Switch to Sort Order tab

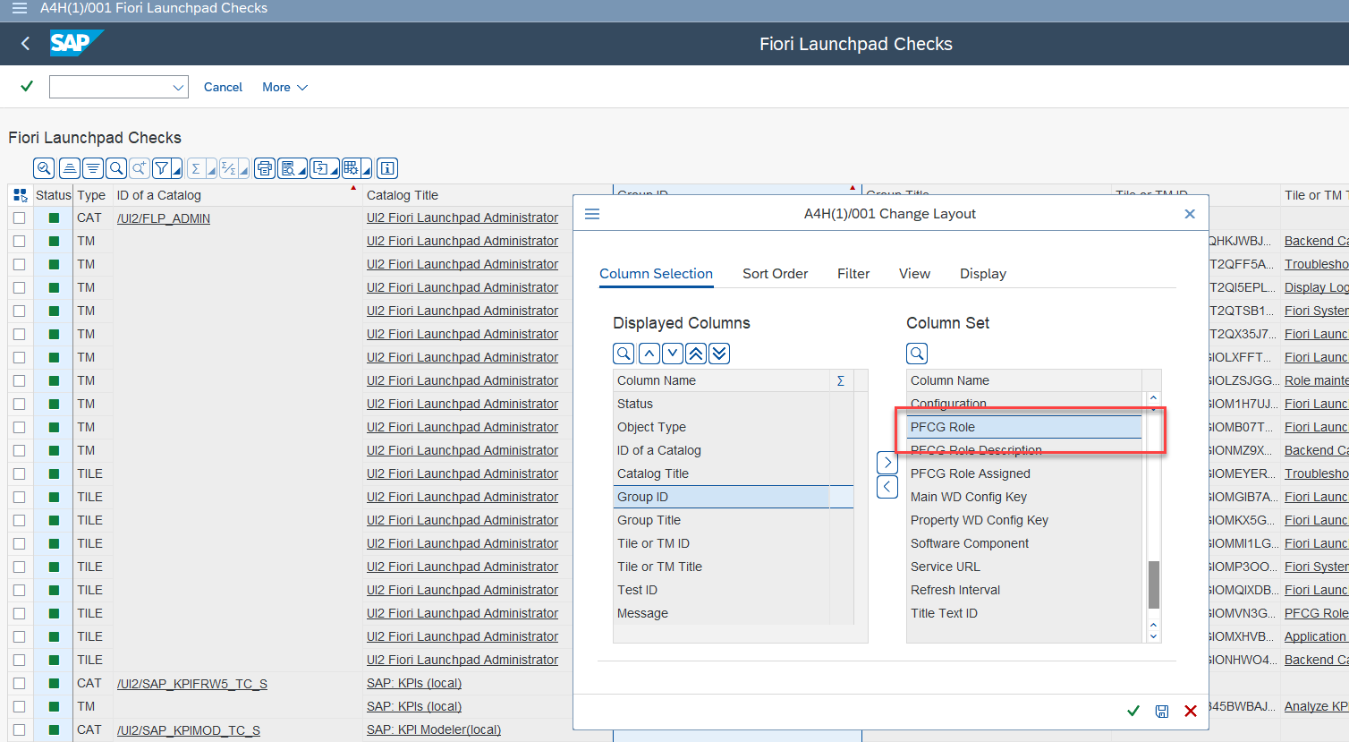[x=775, y=274]
